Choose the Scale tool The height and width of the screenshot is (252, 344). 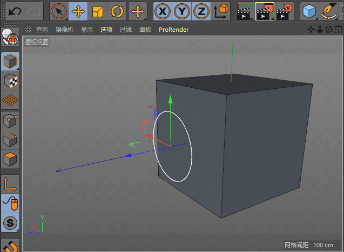98,11
